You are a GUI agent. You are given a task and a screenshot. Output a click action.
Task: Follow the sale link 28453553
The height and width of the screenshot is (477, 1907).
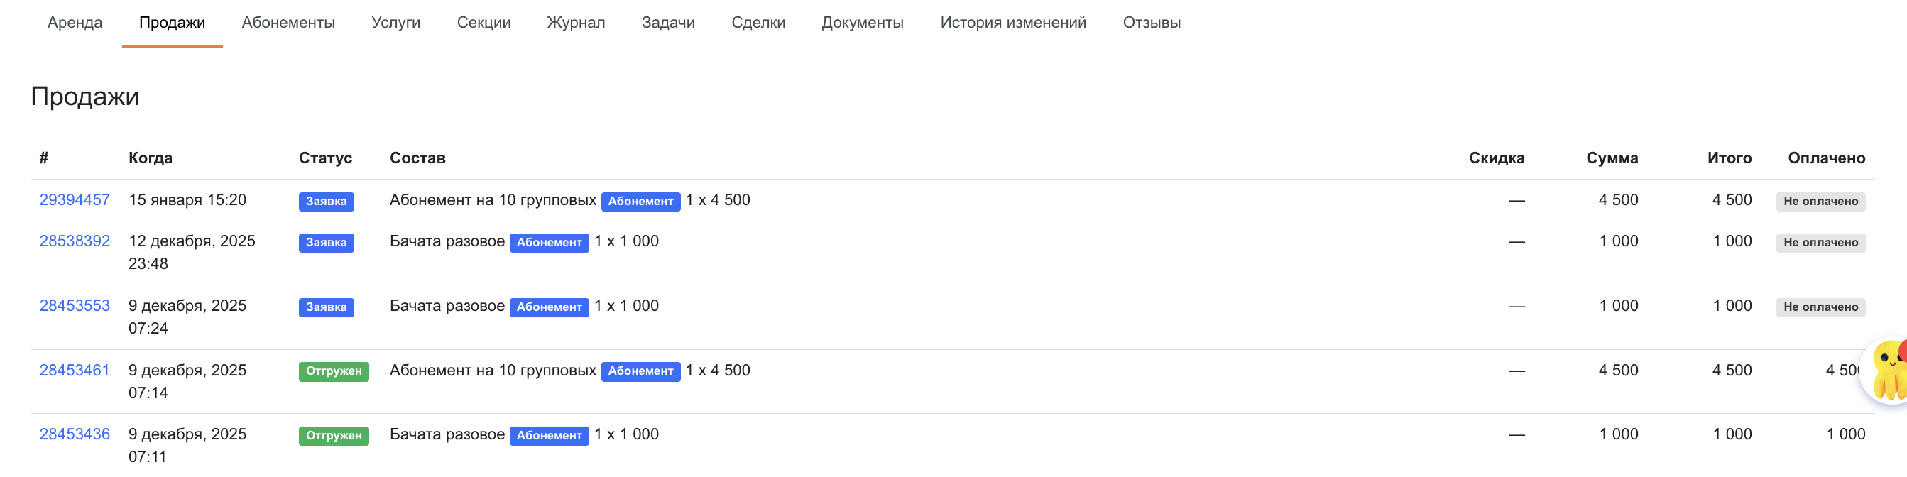74,306
